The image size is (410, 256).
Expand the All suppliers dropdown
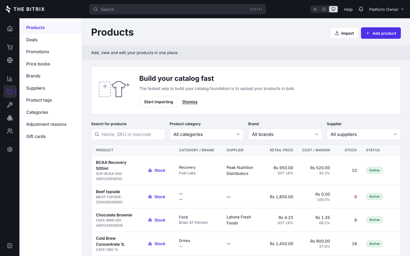click(364, 134)
